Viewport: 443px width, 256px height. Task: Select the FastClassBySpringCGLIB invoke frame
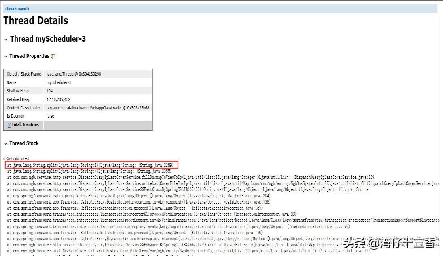pyautogui.click(x=188, y=189)
